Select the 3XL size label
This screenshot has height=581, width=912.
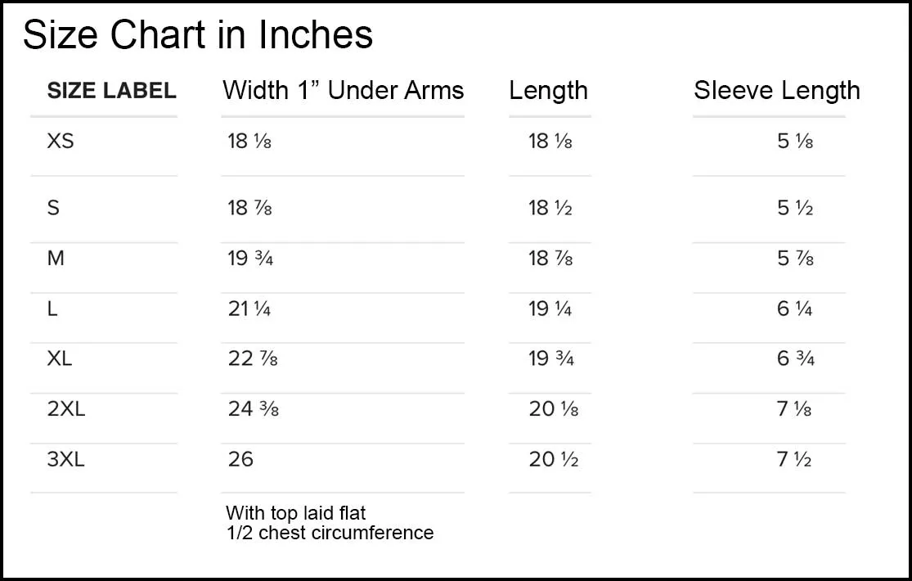[x=66, y=459]
